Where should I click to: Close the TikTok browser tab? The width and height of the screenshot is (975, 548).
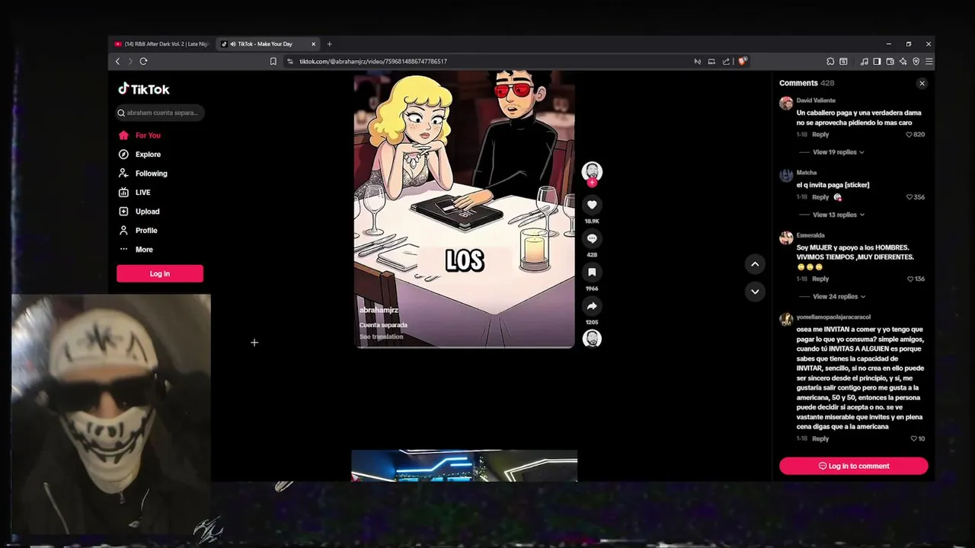click(x=313, y=44)
